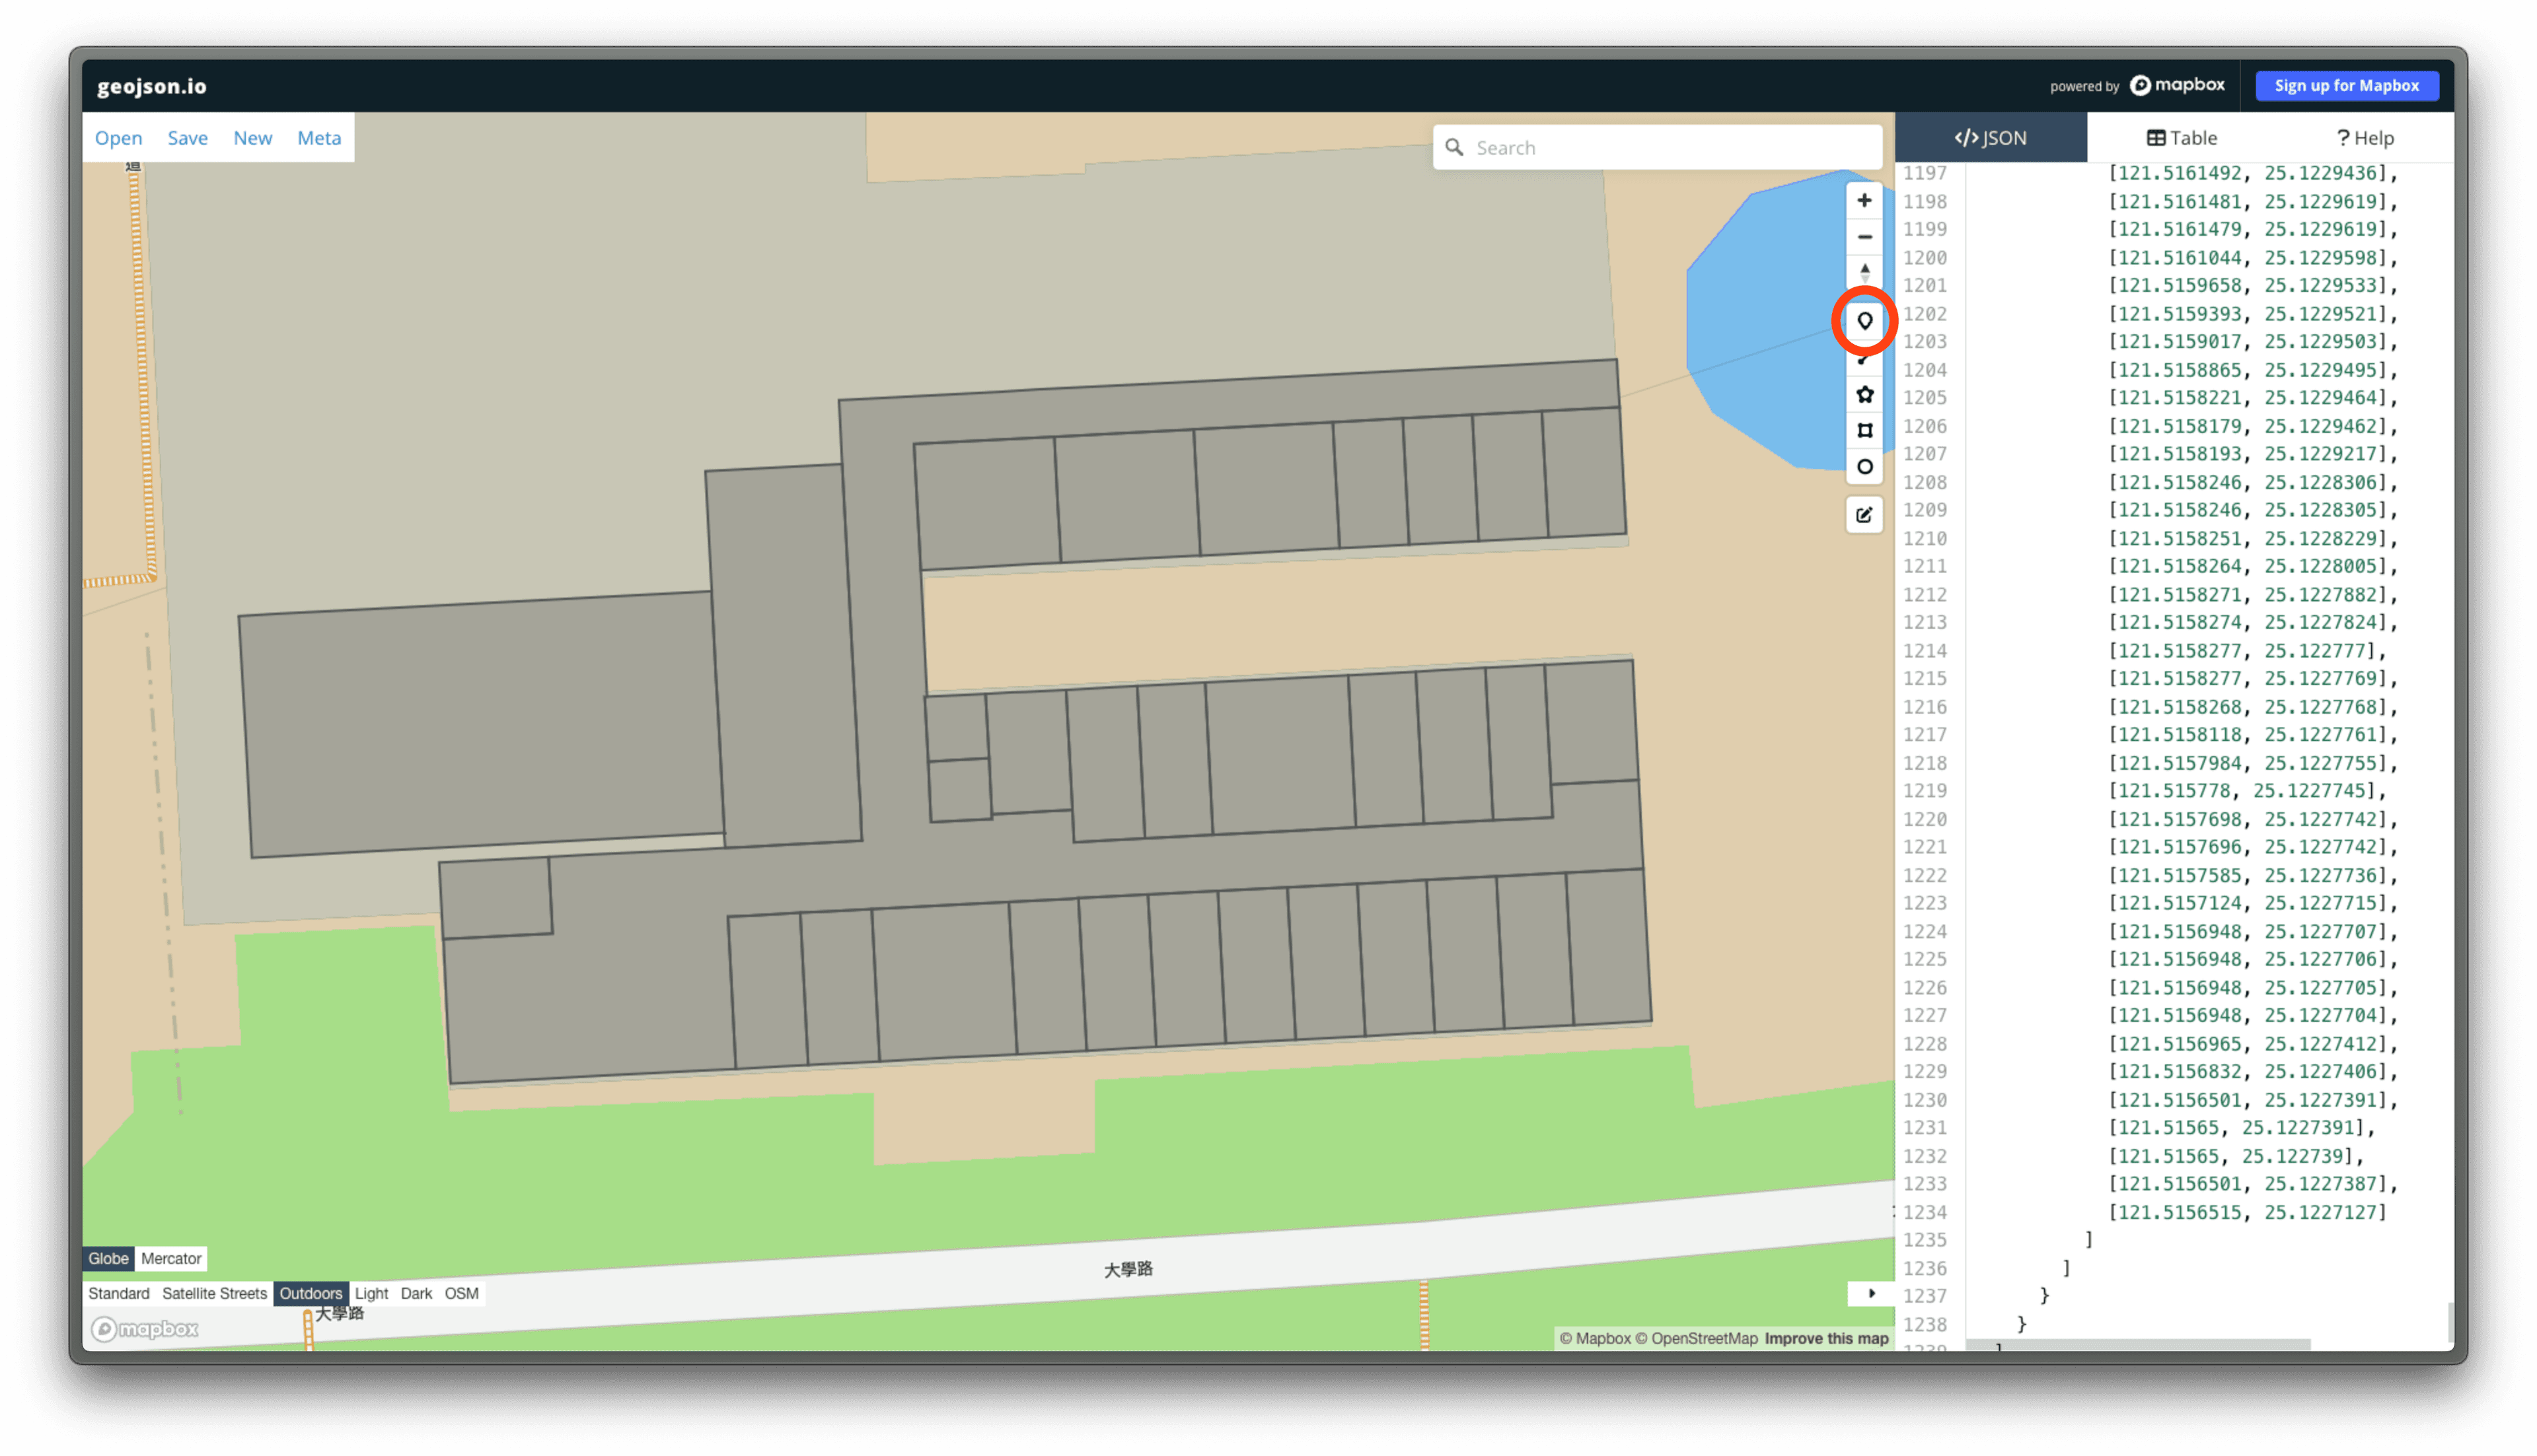2537x1456 pixels.
Task: Select the draw rectangle tool
Action: 1864,430
